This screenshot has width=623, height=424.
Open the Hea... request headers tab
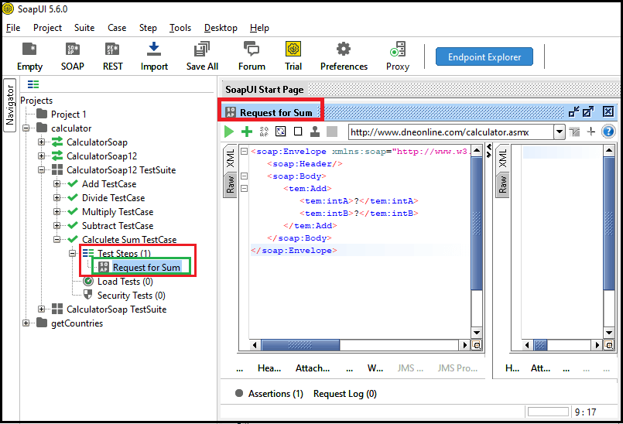[x=269, y=368]
